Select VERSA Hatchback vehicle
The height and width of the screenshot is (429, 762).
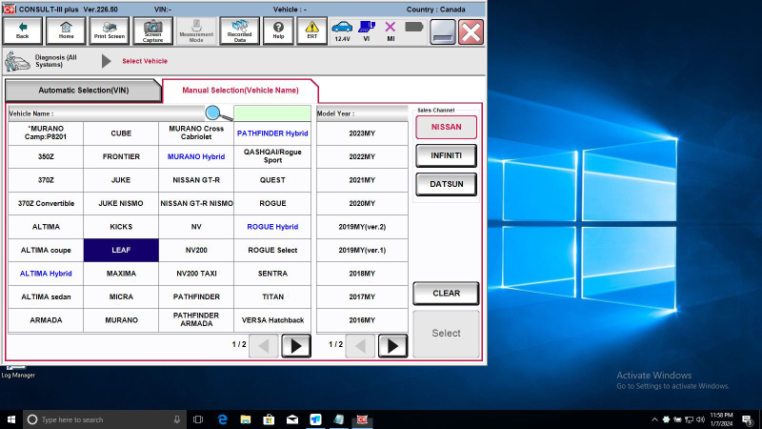(272, 320)
